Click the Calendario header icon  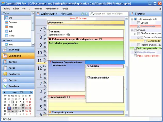(x=38, y=14)
